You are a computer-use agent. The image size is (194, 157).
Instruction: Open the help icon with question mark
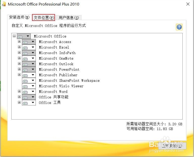coord(179,27)
